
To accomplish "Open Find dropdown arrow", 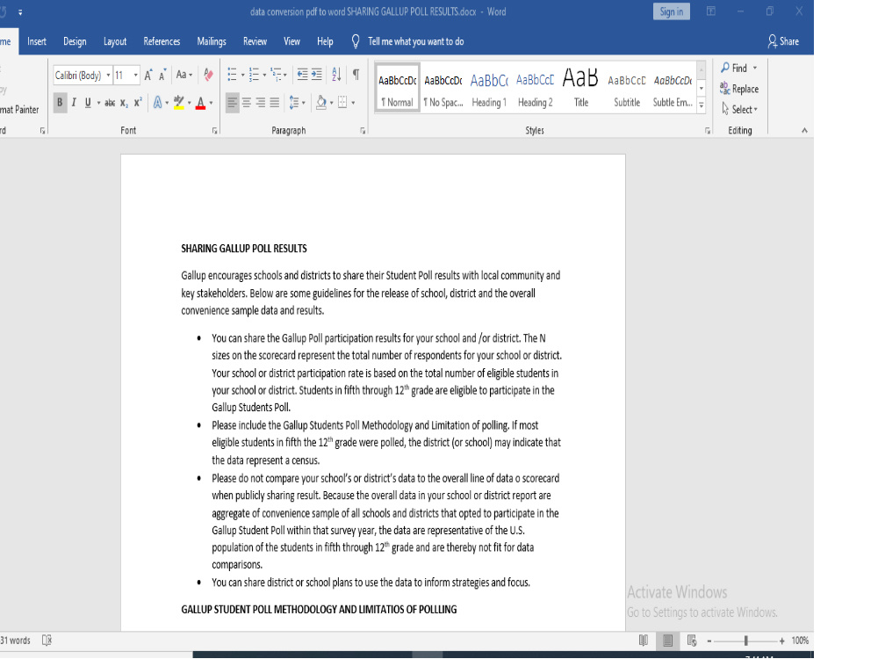I will (x=755, y=68).
